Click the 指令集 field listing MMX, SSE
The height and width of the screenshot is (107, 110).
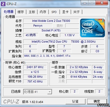pos(64,56)
